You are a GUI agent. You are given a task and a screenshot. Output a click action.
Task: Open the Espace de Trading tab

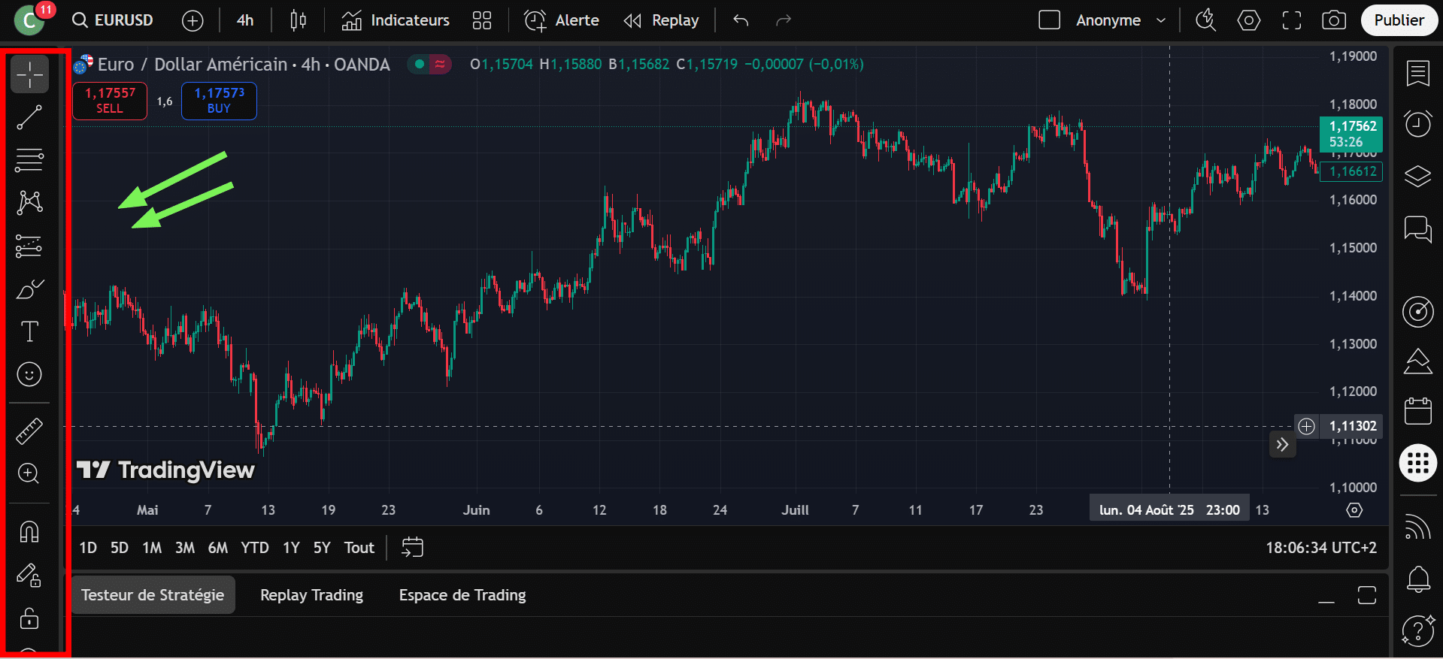pyautogui.click(x=462, y=595)
